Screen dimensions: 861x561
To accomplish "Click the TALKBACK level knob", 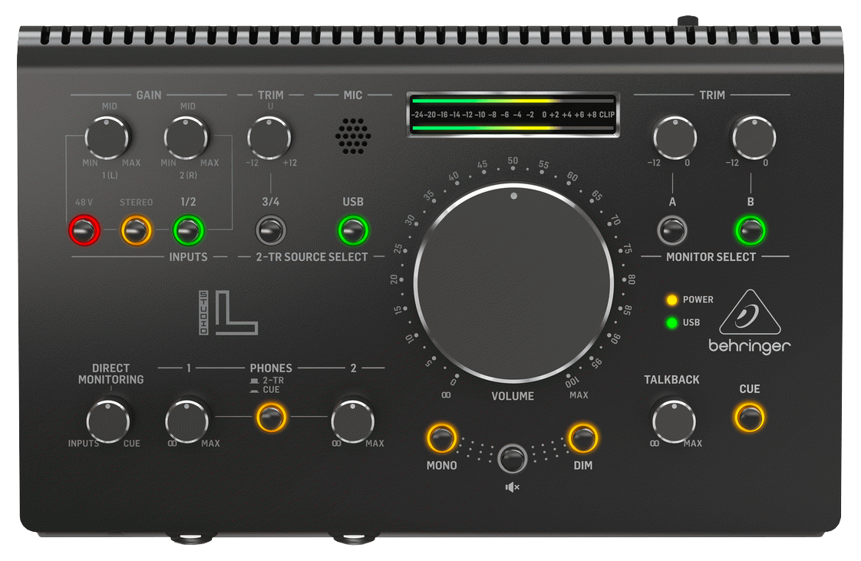I will point(674,421).
